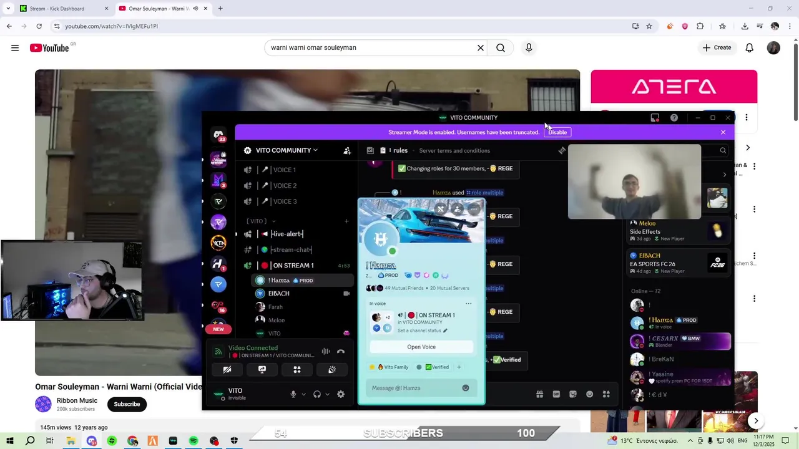Search with voice microphone on YouTube
The image size is (799, 449).
[x=529, y=48]
